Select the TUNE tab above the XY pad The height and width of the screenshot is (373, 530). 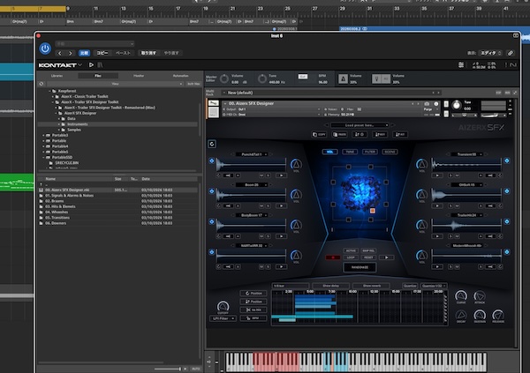(350, 152)
